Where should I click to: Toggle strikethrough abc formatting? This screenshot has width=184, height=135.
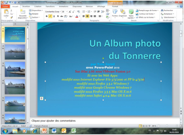[x=61, y=16]
